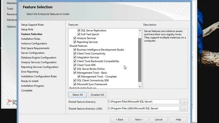Select Setup Support Rules step
Image resolution: width=219 pixels, height=123 pixels.
click(33, 25)
